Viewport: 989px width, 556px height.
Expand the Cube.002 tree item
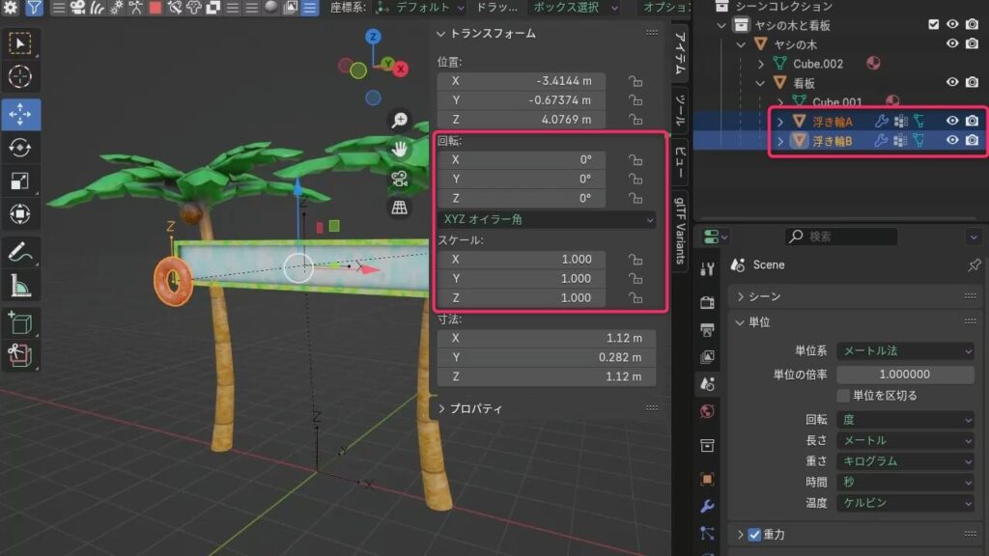(x=761, y=64)
